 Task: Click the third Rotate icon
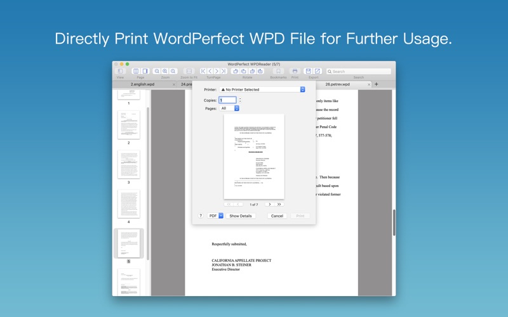coord(252,71)
